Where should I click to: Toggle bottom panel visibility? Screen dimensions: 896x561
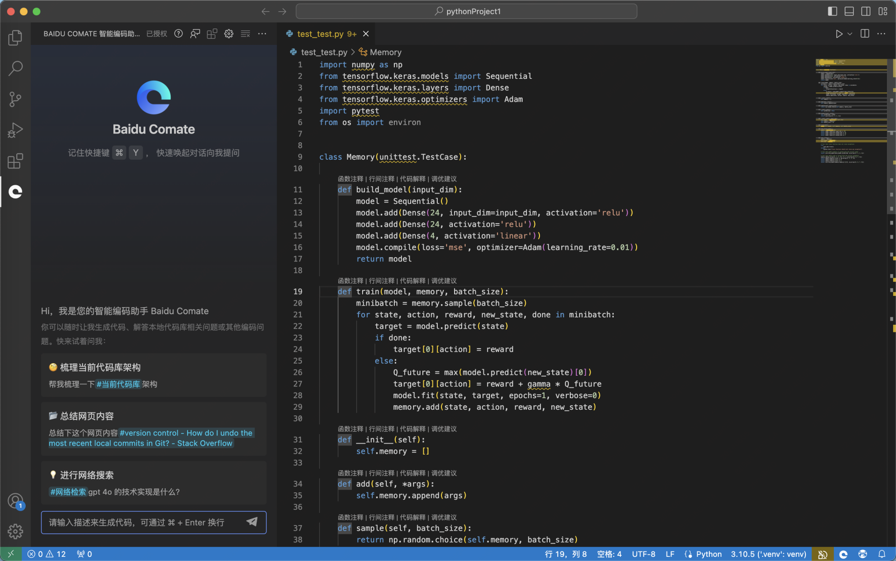849,11
